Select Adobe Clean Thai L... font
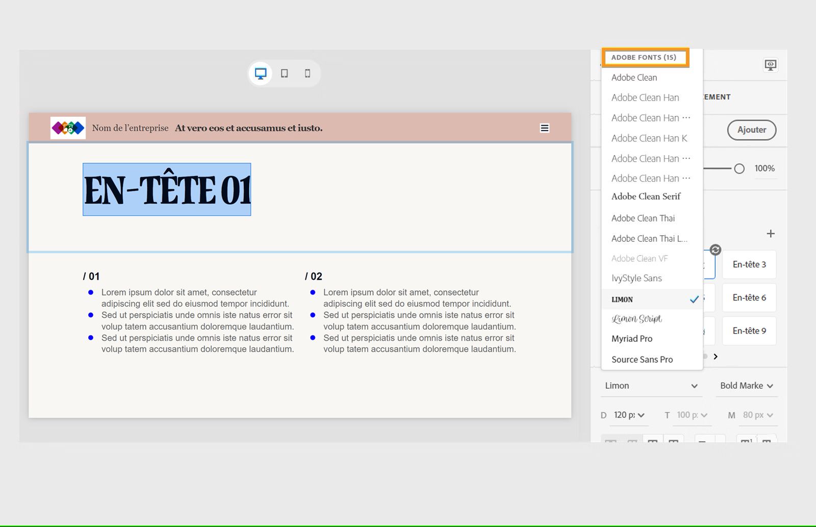 click(652, 239)
